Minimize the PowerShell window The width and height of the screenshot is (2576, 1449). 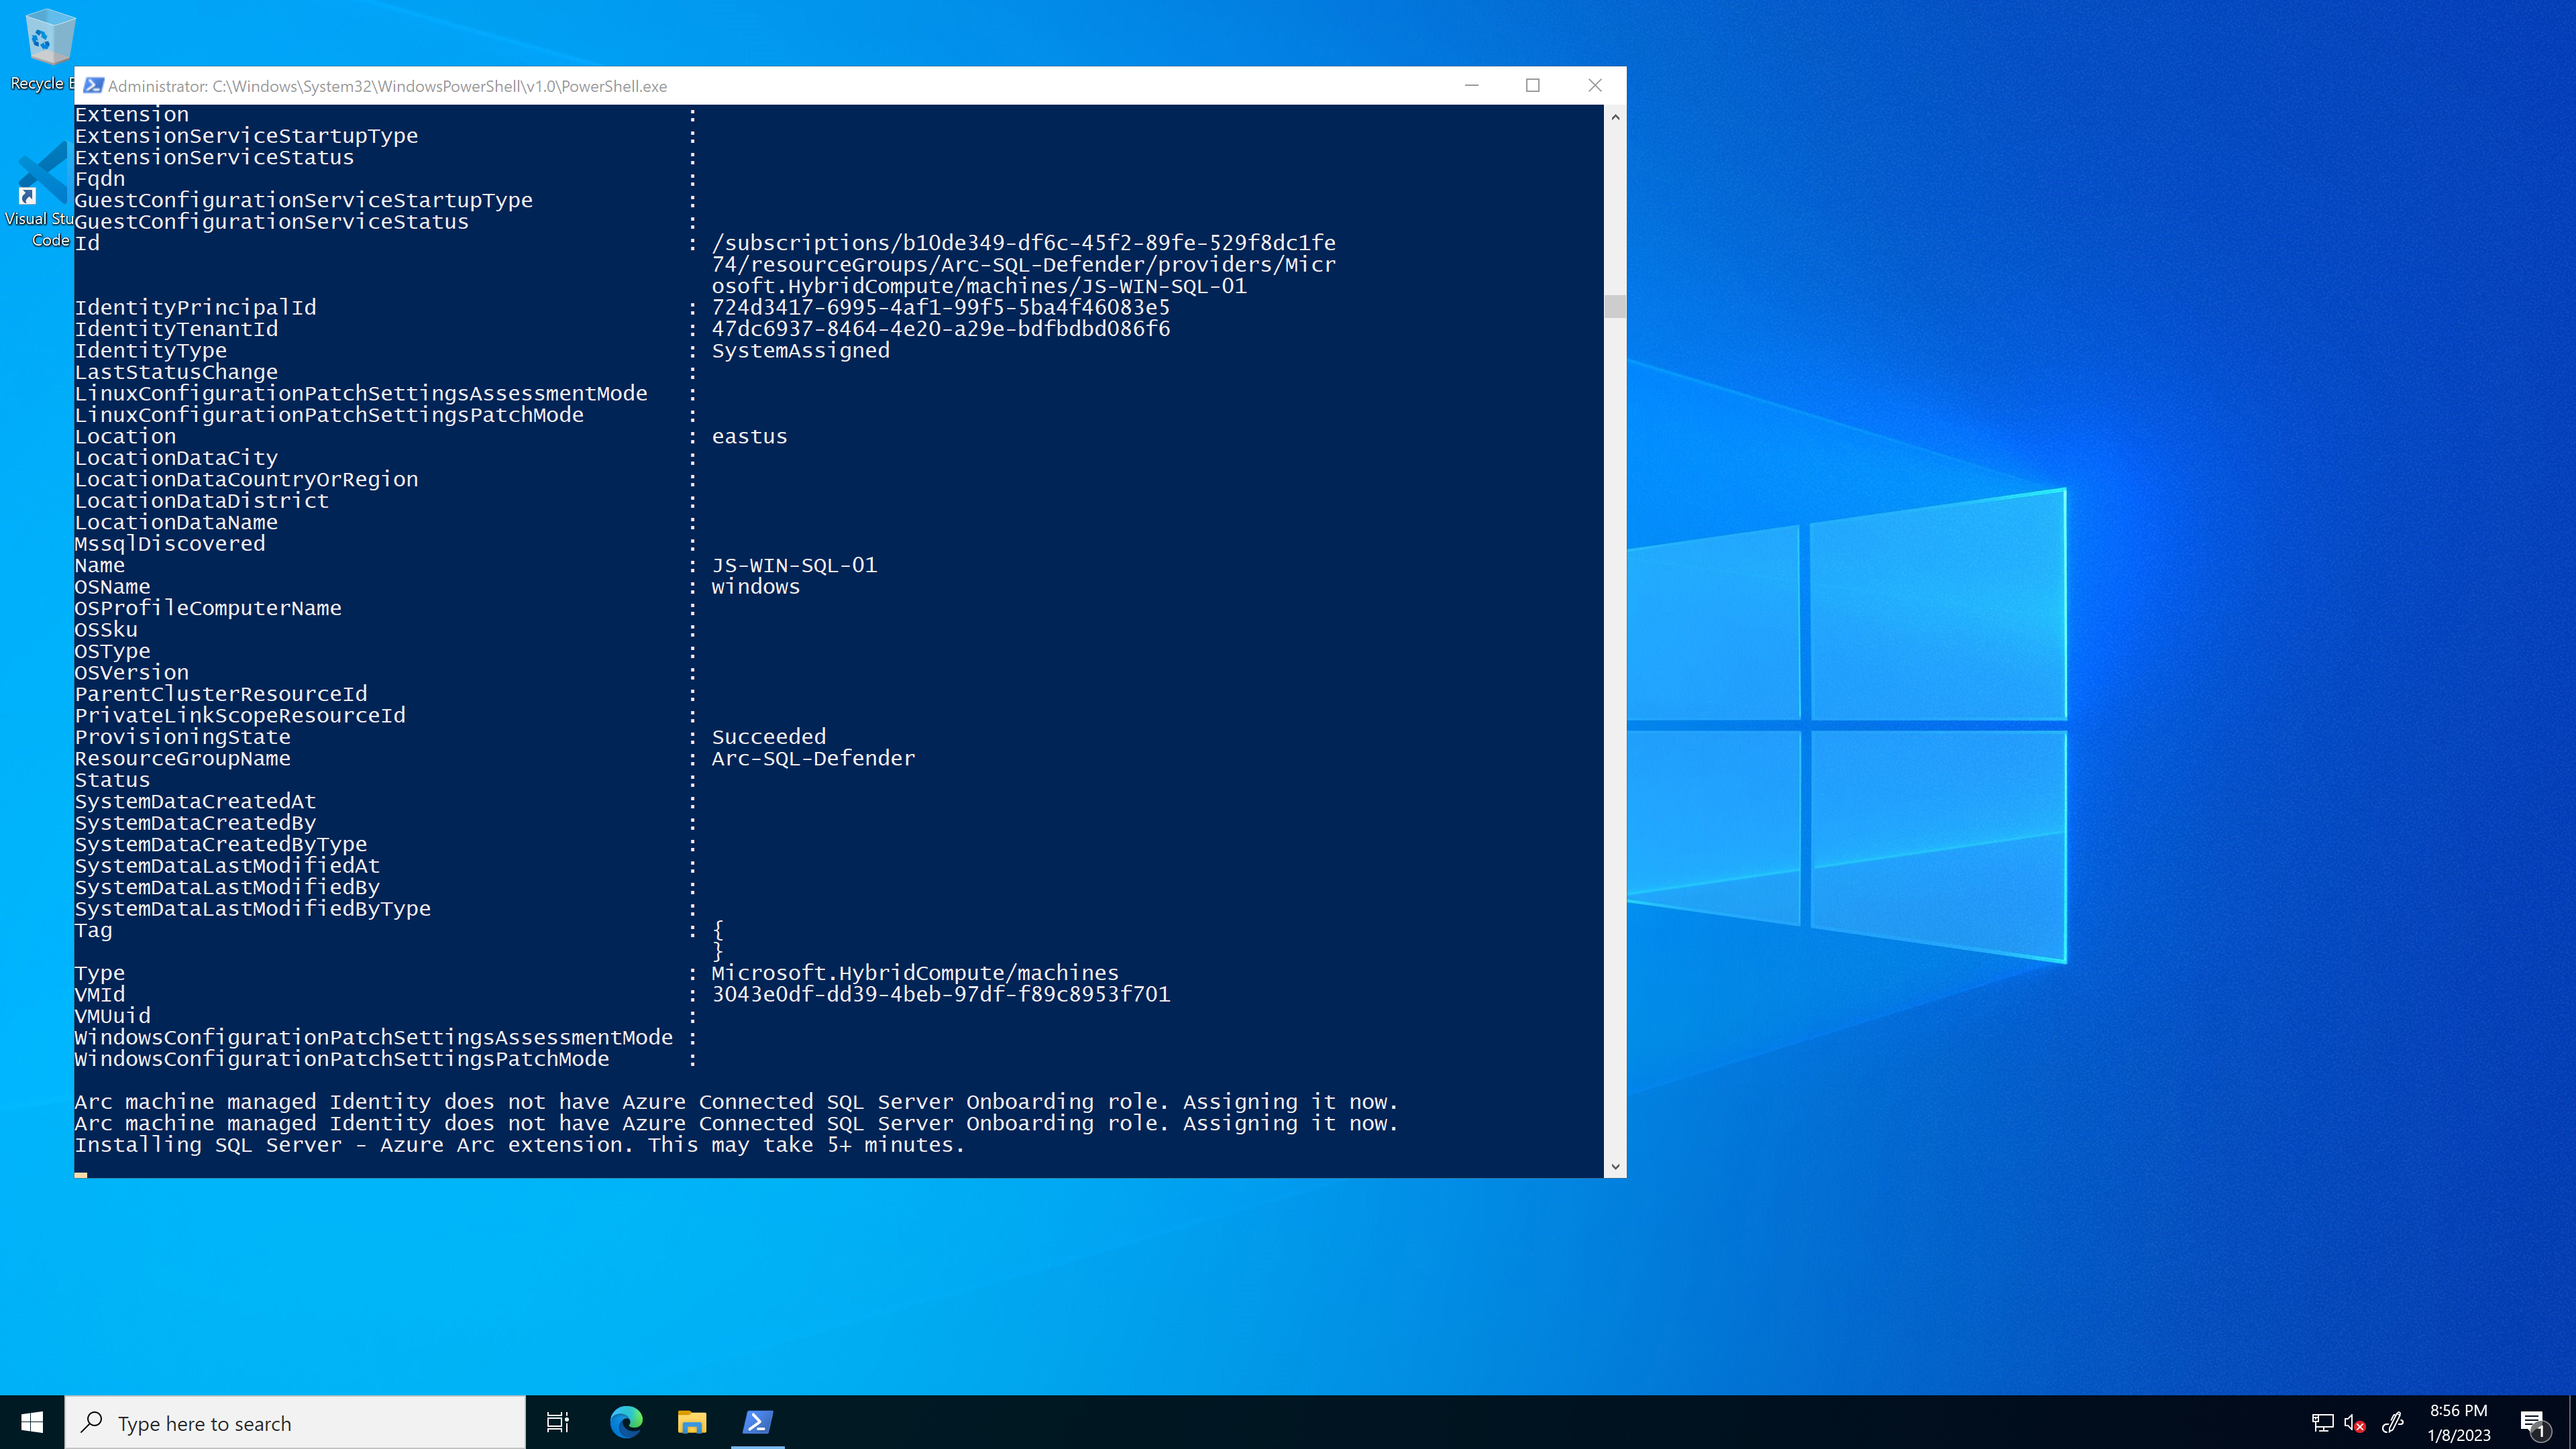pos(1471,86)
